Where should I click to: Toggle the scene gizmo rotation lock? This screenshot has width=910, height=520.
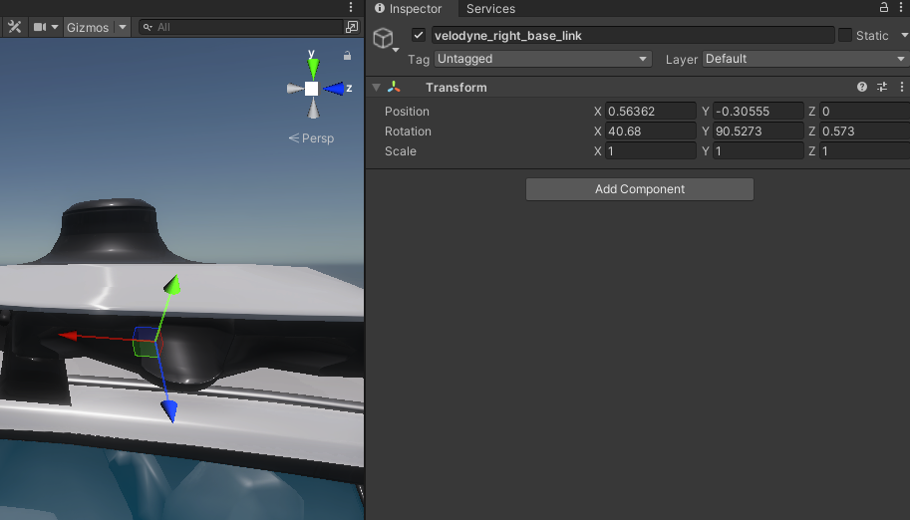347,56
